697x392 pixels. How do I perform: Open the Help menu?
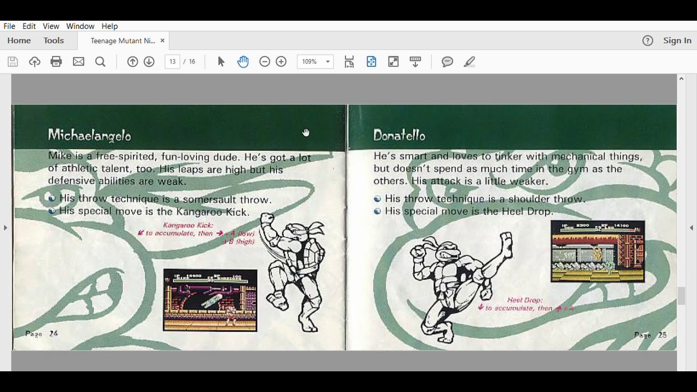point(109,26)
